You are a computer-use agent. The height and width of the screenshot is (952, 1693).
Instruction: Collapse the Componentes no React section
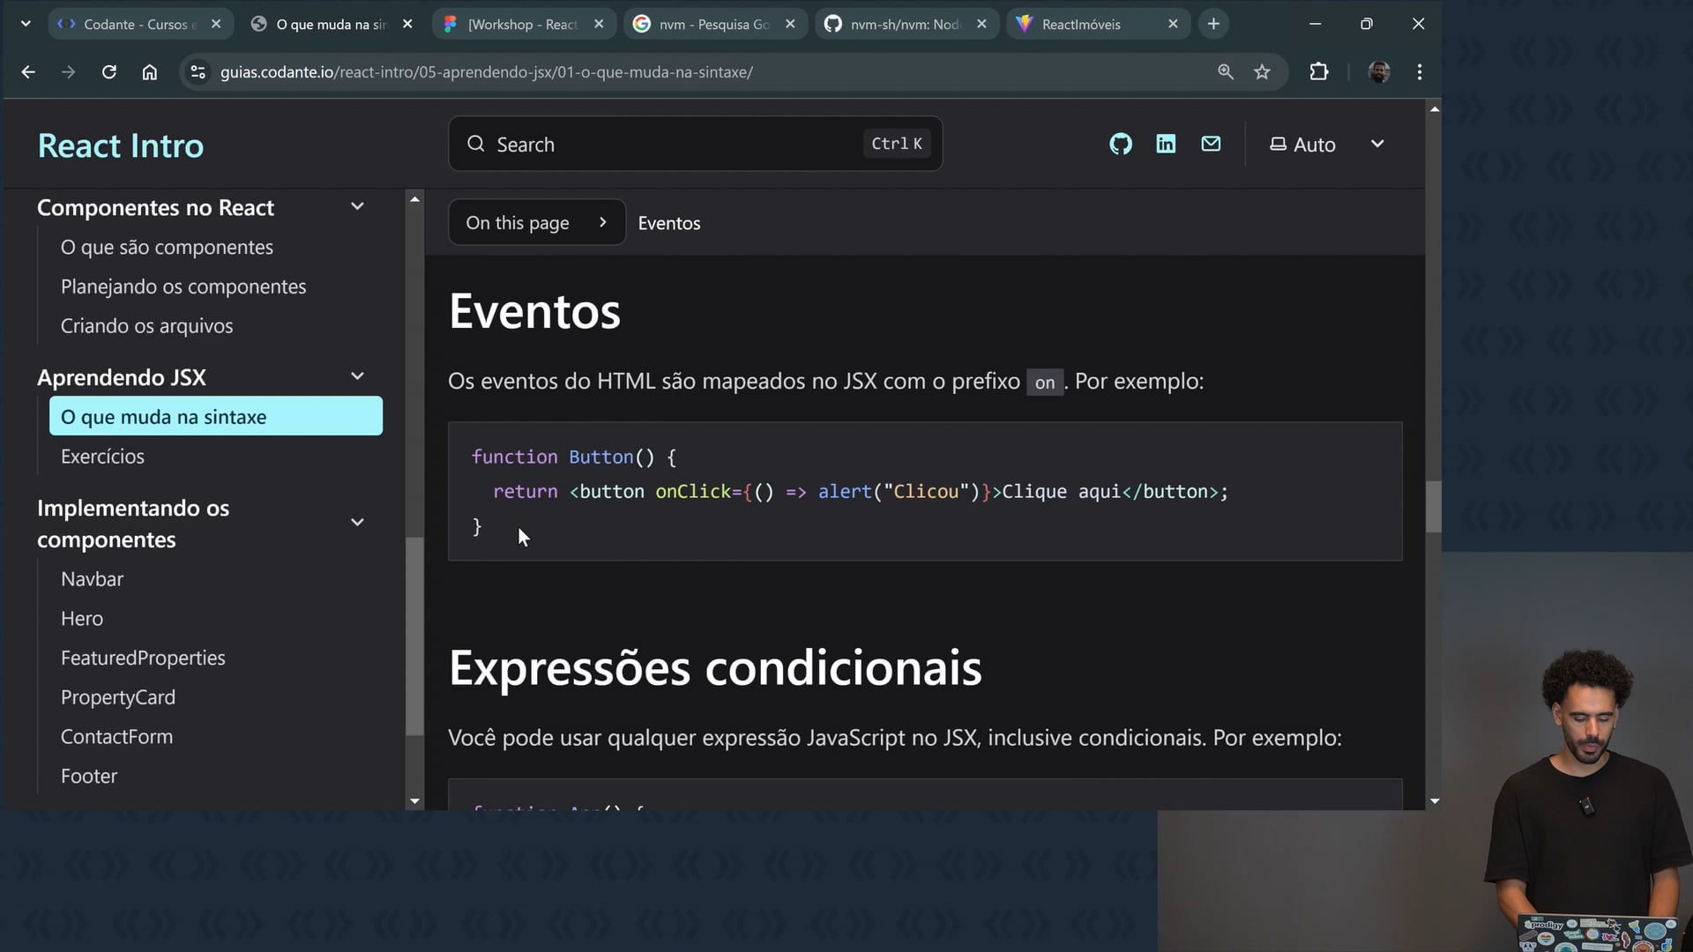[357, 206]
